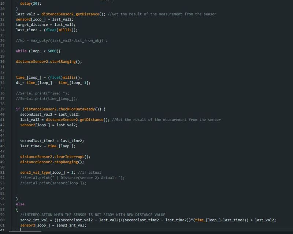Click getDistance() assignment on line 41
The width and height of the screenshot is (293, 234).
pos(65,119)
